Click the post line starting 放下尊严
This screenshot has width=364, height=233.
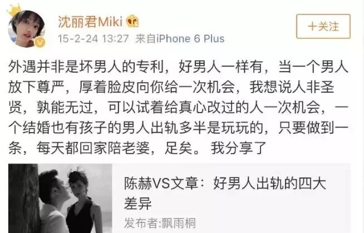click(x=171, y=88)
